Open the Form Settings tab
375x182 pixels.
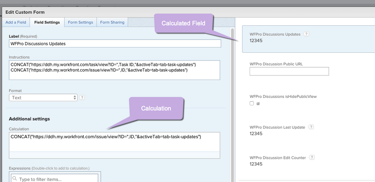pos(80,22)
